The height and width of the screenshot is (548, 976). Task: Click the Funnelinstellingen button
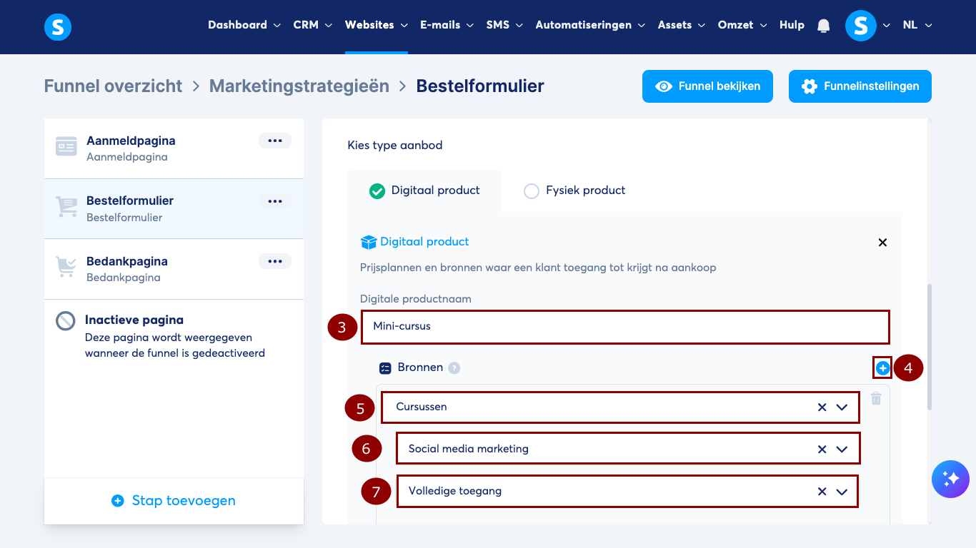[x=860, y=86]
